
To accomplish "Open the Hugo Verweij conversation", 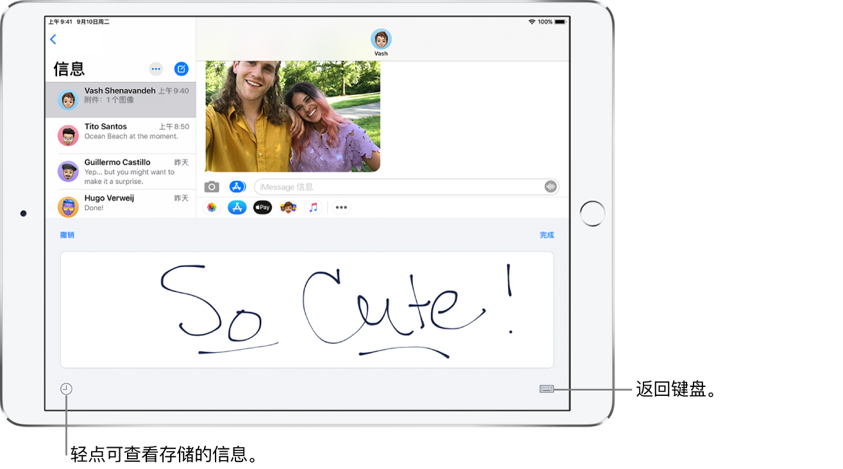I will point(120,204).
